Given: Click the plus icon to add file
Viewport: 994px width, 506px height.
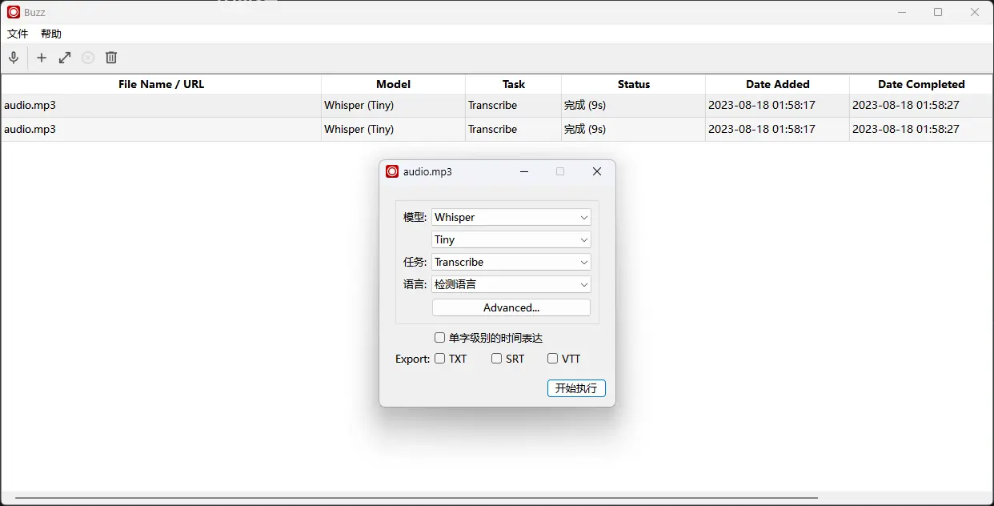Looking at the screenshot, I should pos(42,58).
